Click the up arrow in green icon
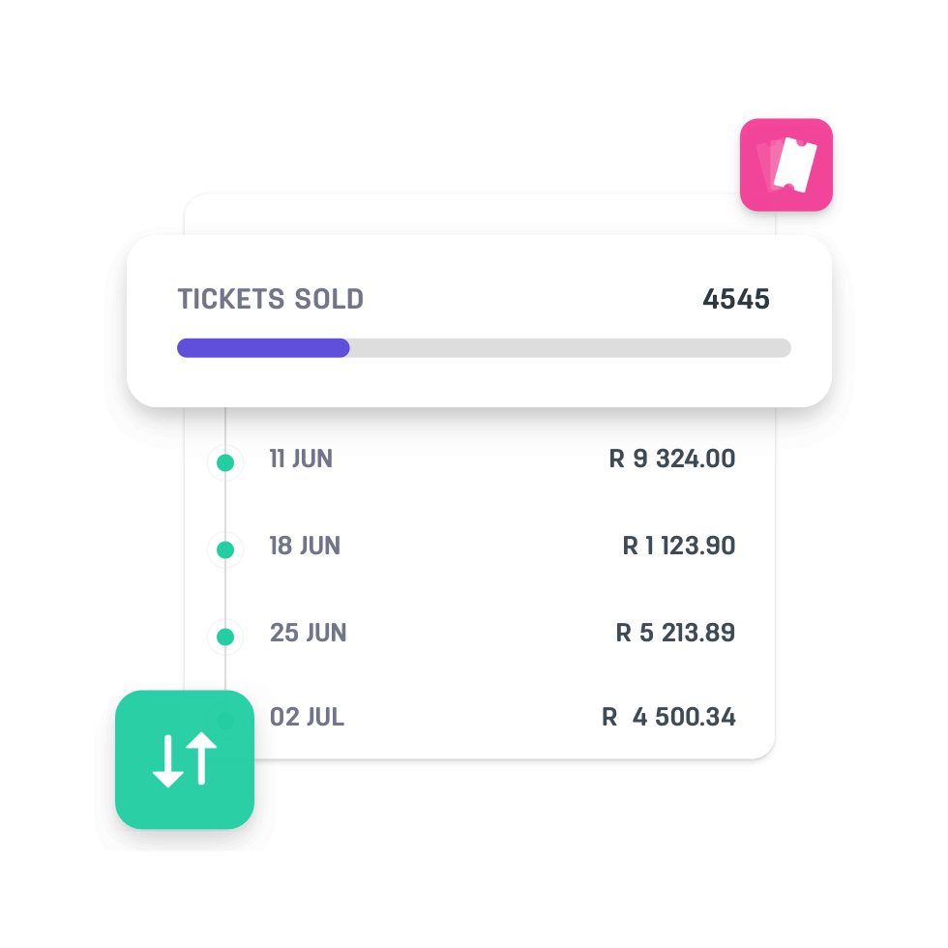948x948 pixels. tap(200, 758)
